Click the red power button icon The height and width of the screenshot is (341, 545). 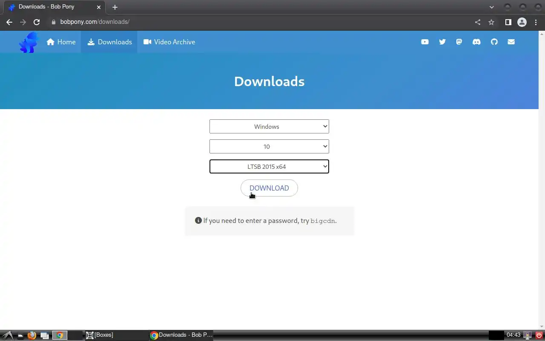click(x=539, y=335)
